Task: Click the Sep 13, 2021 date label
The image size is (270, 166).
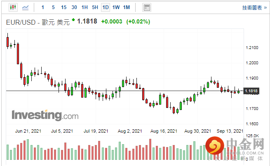Action: pyautogui.click(x=230, y=131)
